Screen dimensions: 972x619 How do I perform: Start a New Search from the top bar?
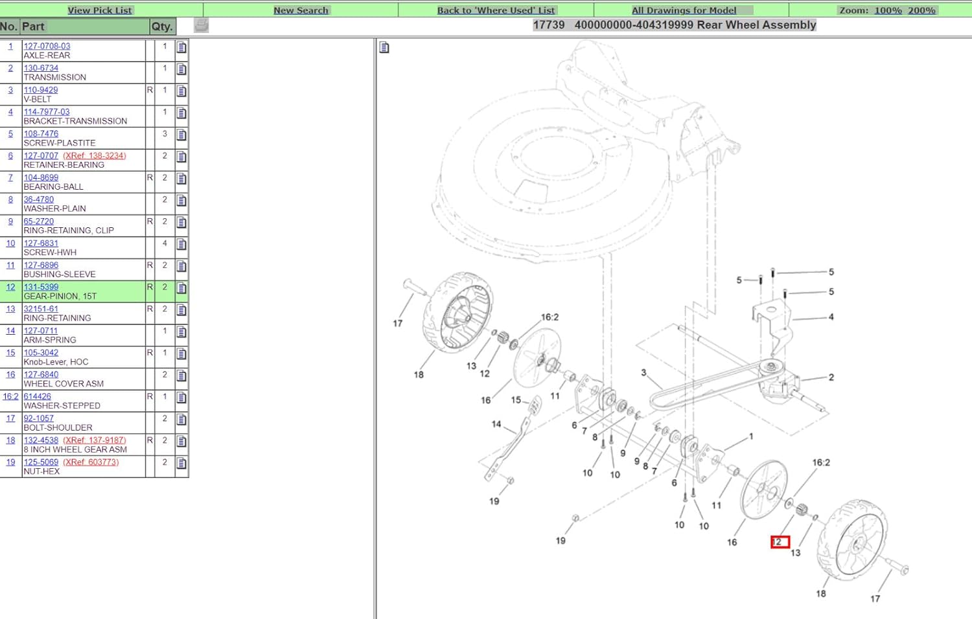(x=301, y=10)
